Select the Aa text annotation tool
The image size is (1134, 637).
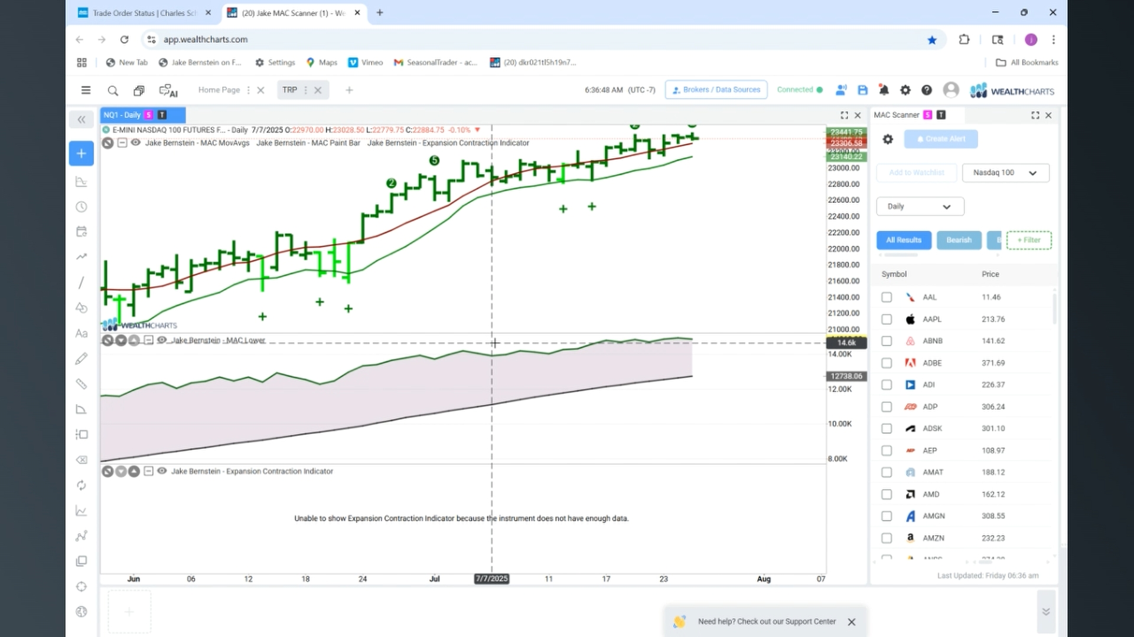pyautogui.click(x=82, y=333)
